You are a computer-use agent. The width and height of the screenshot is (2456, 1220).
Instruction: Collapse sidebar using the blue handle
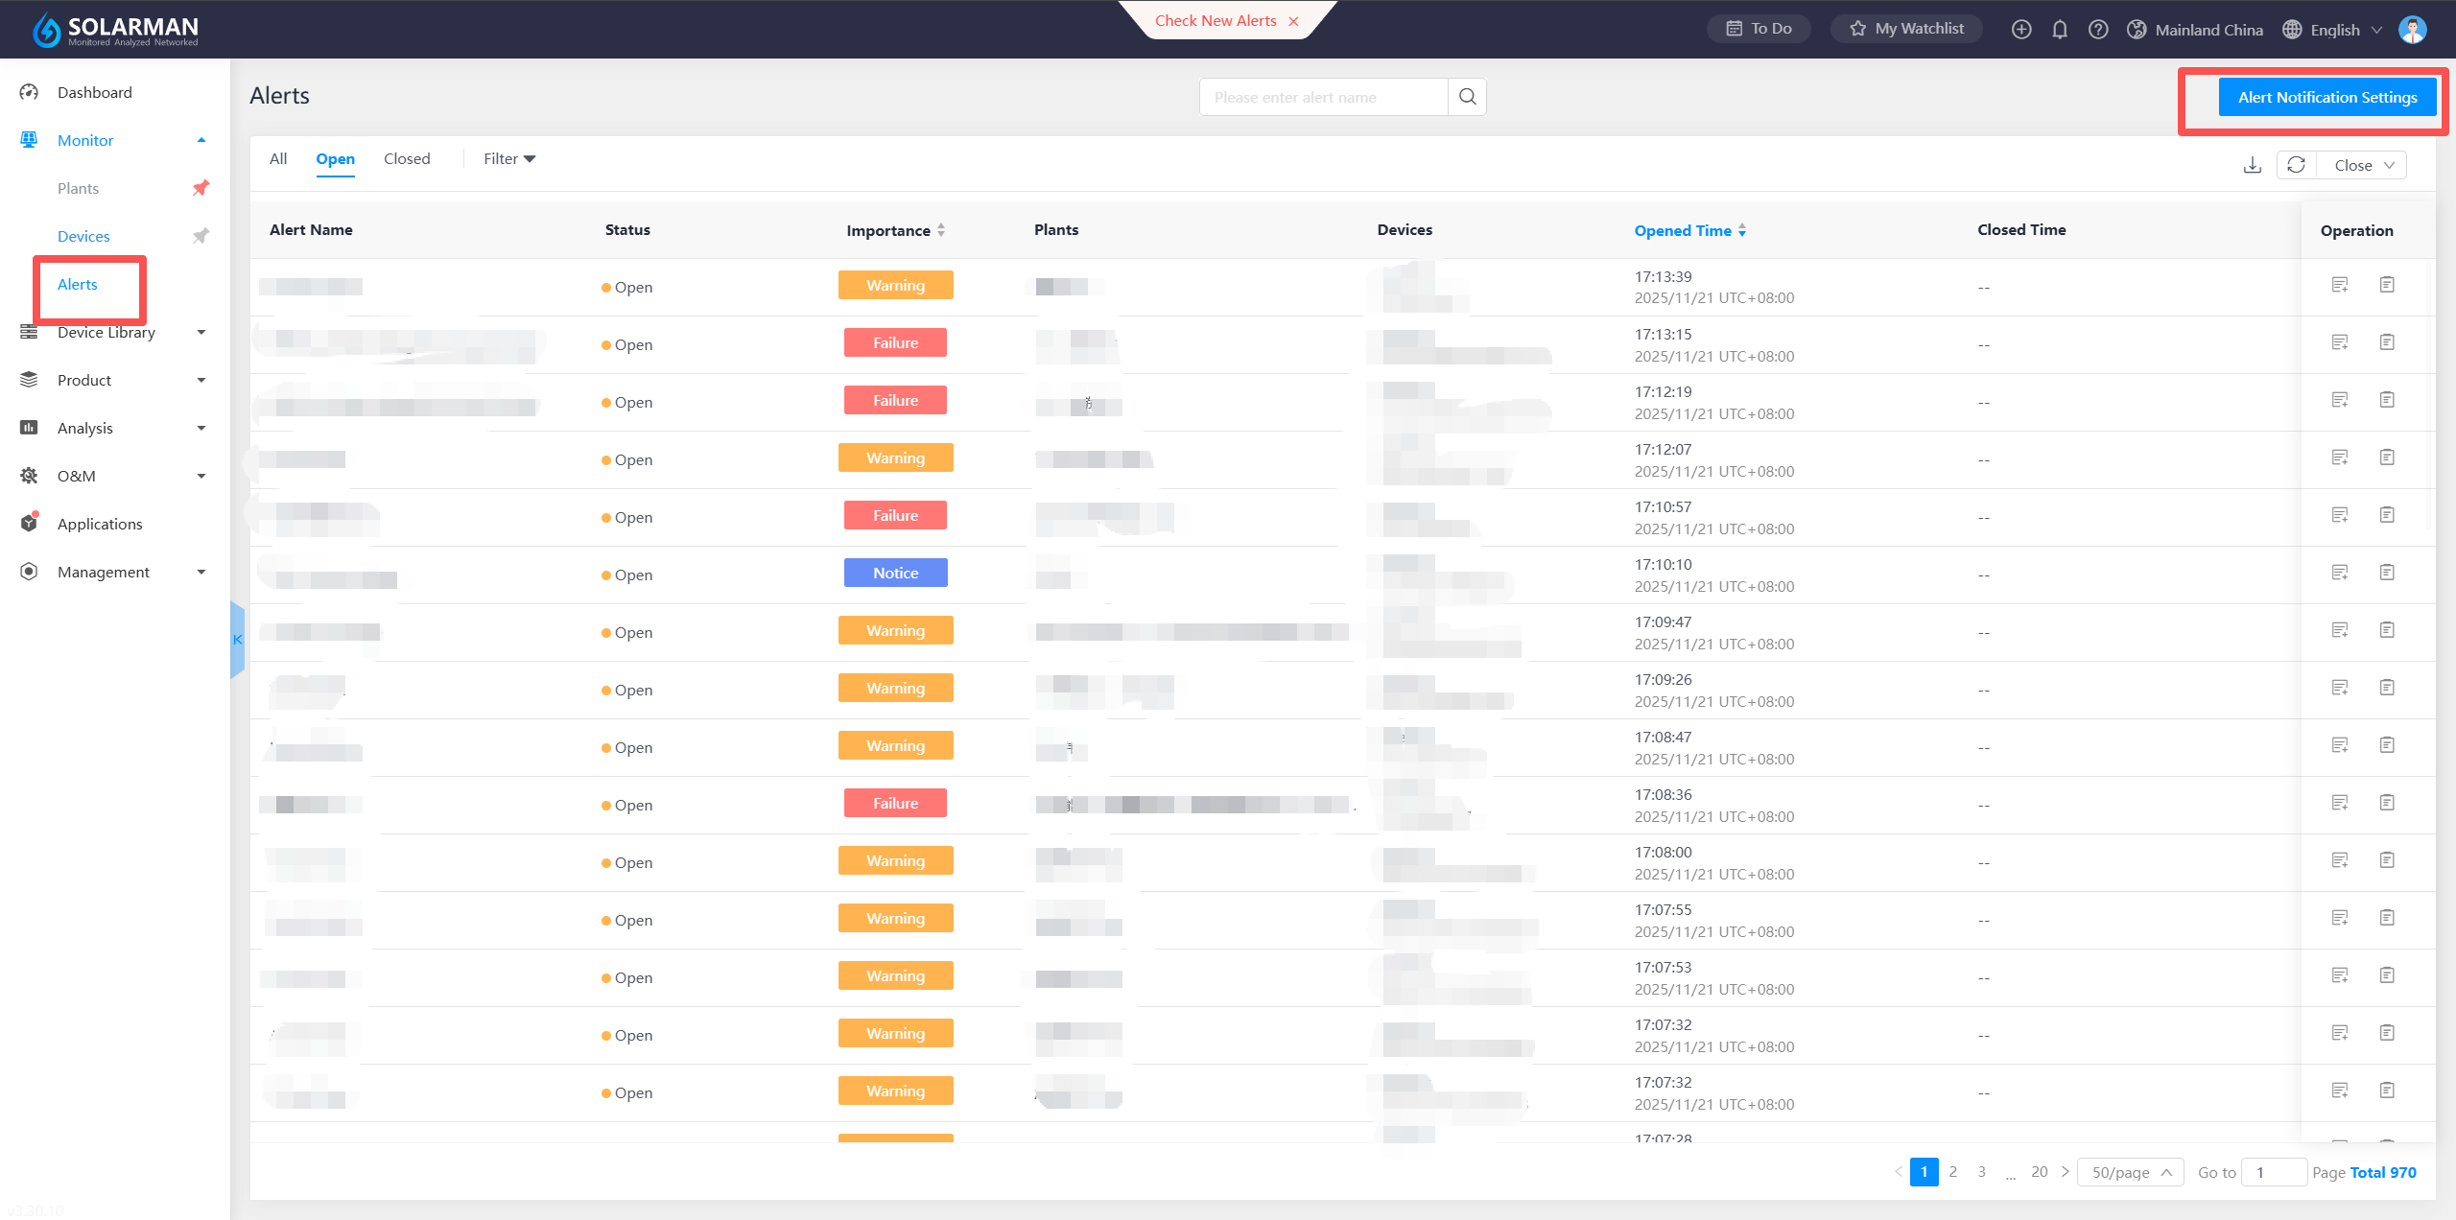click(237, 640)
